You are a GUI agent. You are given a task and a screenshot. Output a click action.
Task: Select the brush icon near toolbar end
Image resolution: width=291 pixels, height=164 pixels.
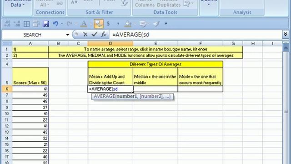pyautogui.click(x=156, y=24)
